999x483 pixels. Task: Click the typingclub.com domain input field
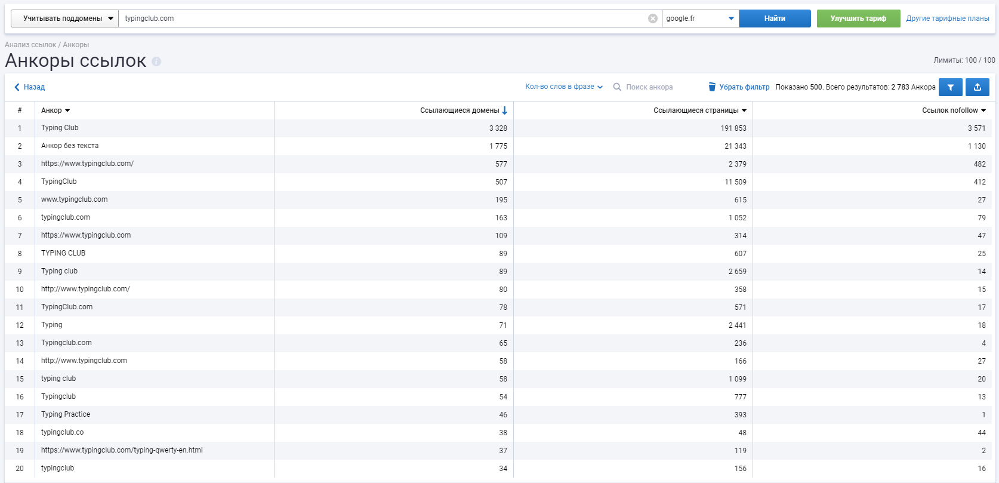pos(382,19)
